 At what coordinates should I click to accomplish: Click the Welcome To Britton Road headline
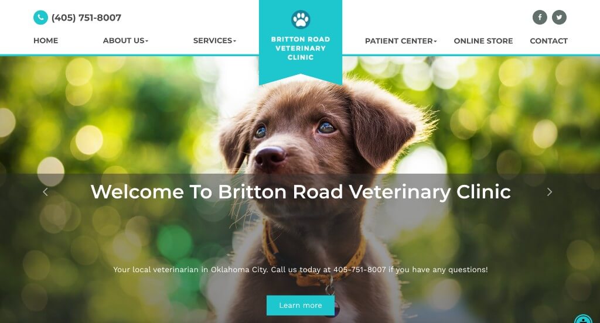pyautogui.click(x=301, y=192)
